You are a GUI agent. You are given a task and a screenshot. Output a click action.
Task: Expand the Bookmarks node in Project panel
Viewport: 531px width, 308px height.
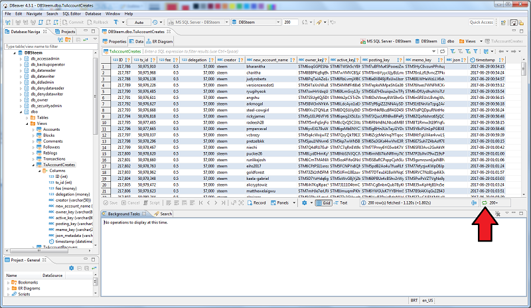click(x=8, y=283)
